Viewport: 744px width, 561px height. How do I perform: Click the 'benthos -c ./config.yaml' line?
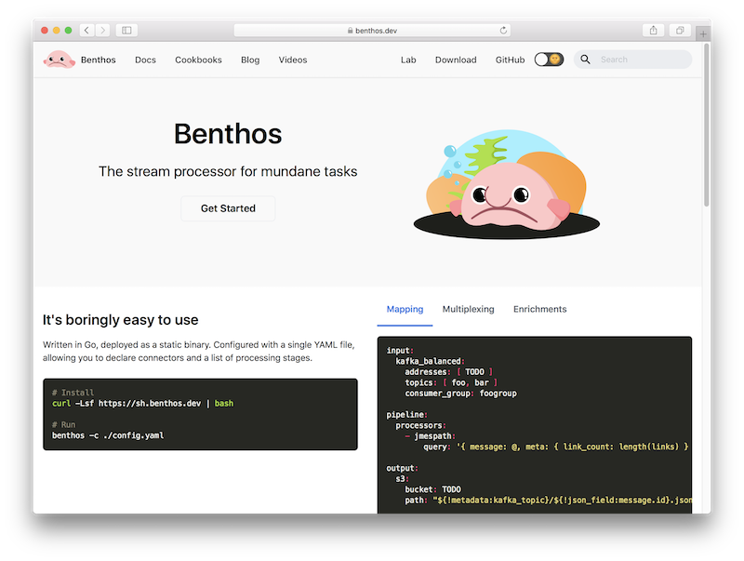pos(108,435)
